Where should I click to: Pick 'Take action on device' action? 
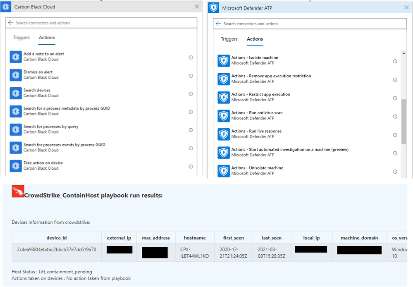pyautogui.click(x=101, y=166)
